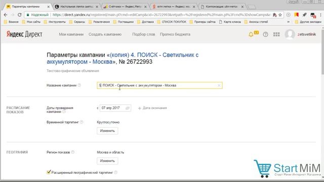
Task: Click into Название кампании input field
Action: click(x=159, y=85)
